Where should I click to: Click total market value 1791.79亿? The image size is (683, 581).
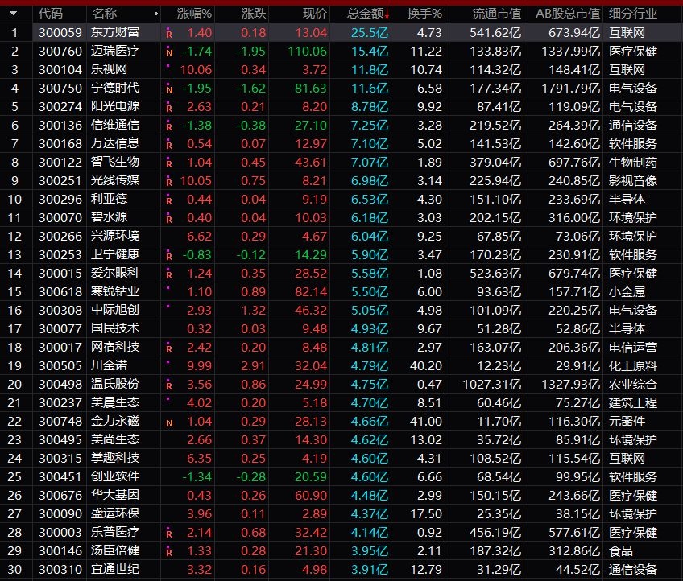[571, 88]
